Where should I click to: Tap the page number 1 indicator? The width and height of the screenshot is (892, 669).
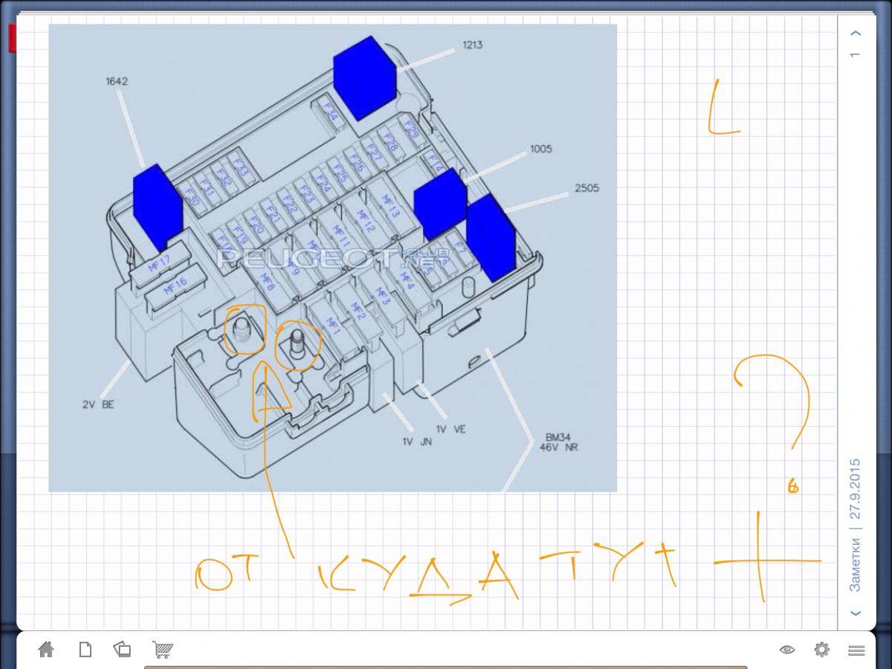tap(856, 55)
